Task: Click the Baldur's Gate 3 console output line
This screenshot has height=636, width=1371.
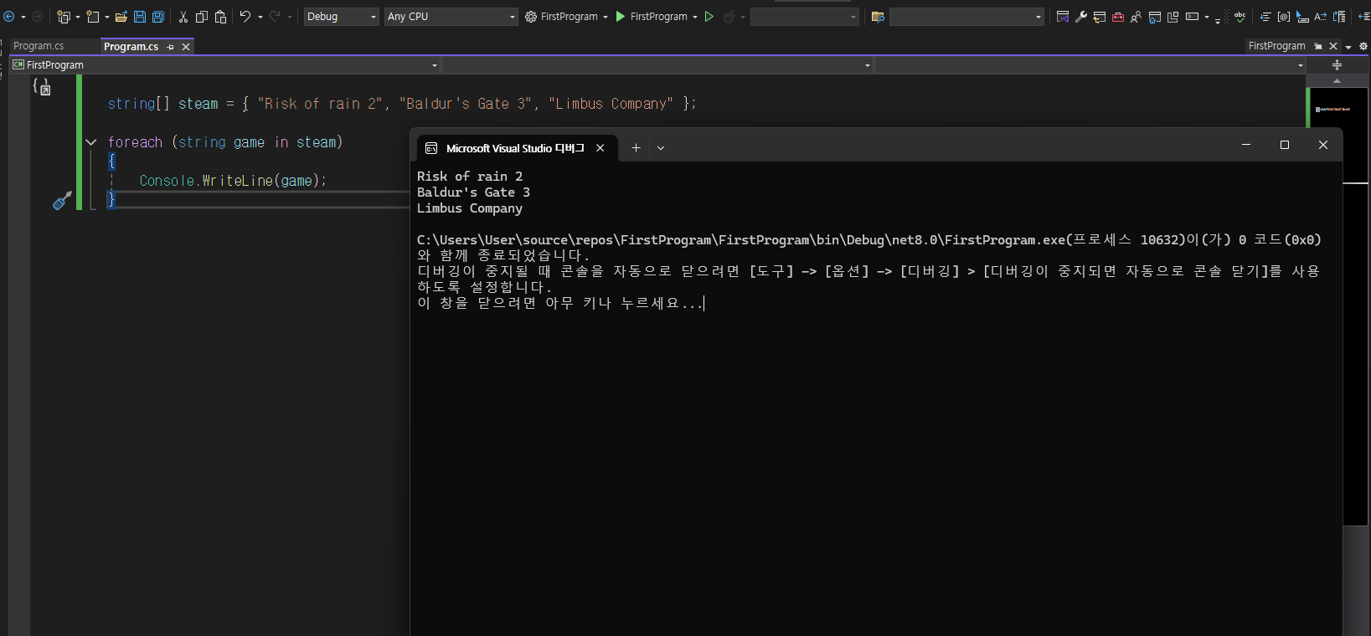Action: pyautogui.click(x=473, y=192)
